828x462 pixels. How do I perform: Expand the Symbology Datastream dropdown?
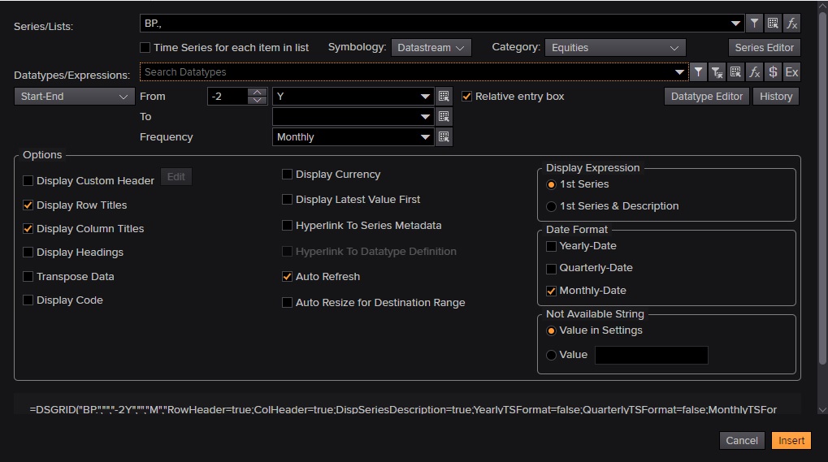coord(431,48)
